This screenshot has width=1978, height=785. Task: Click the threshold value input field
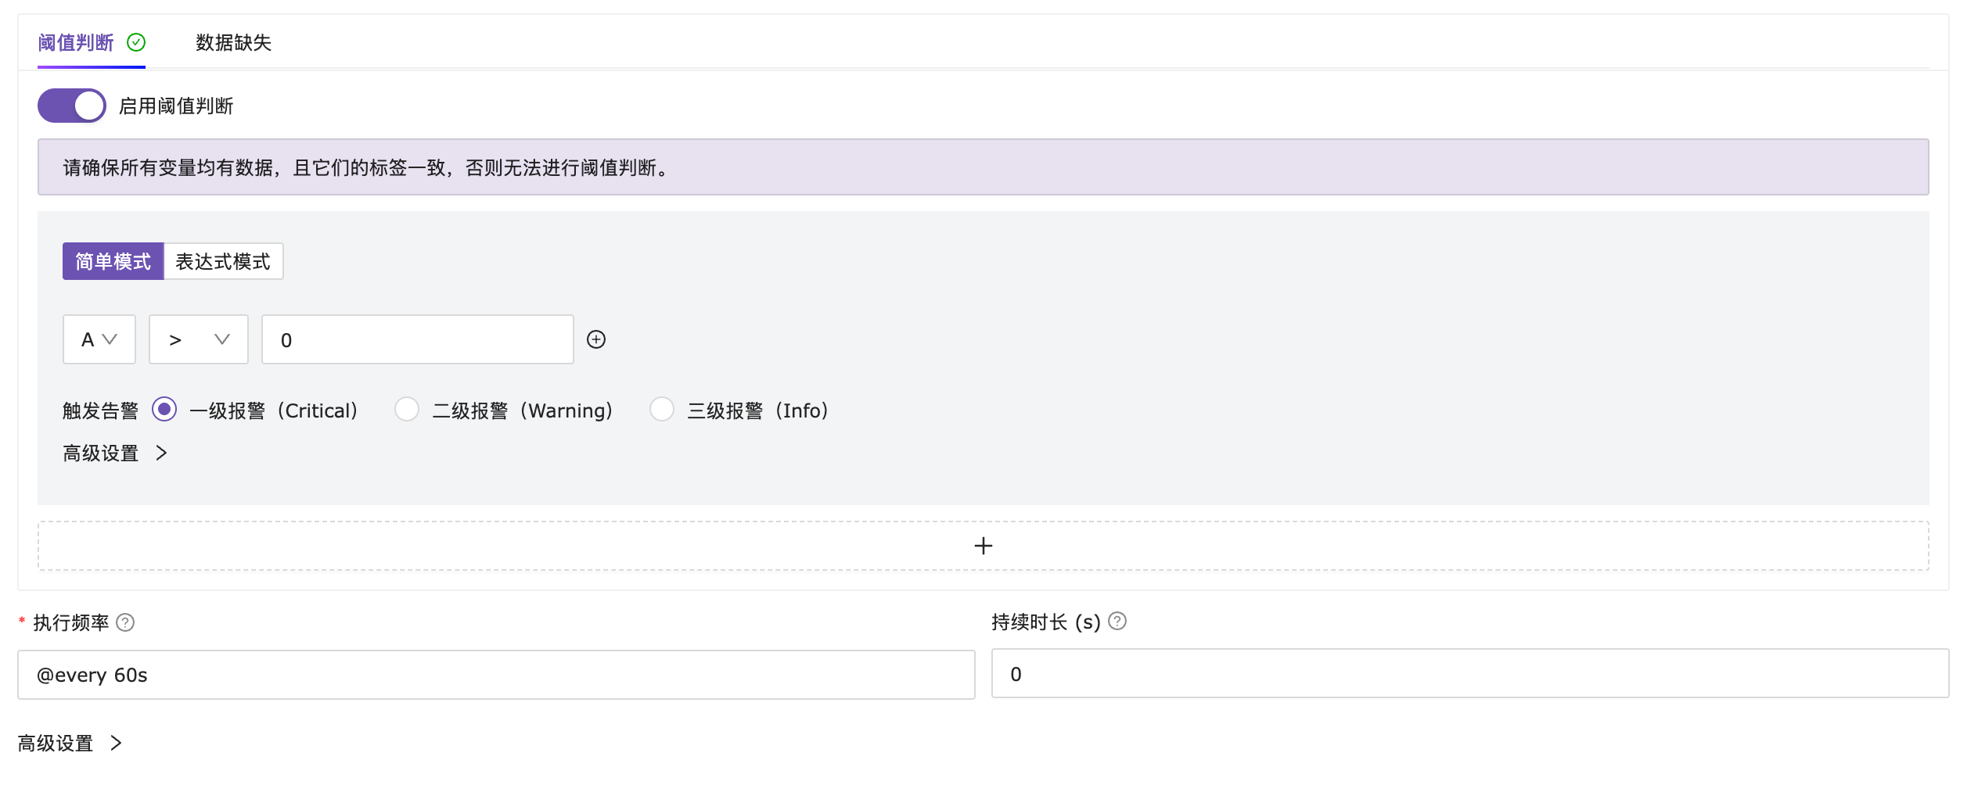coord(418,339)
